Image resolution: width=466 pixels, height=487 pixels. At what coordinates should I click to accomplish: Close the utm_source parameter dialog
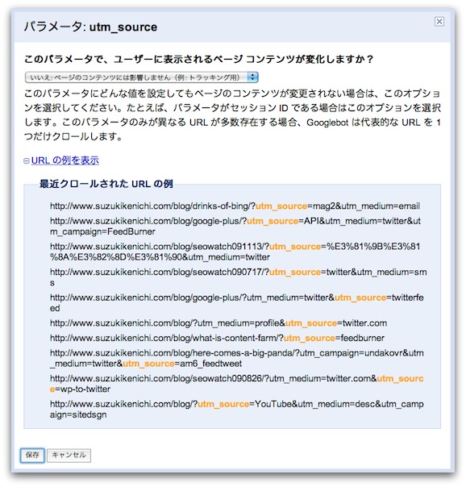point(439,22)
